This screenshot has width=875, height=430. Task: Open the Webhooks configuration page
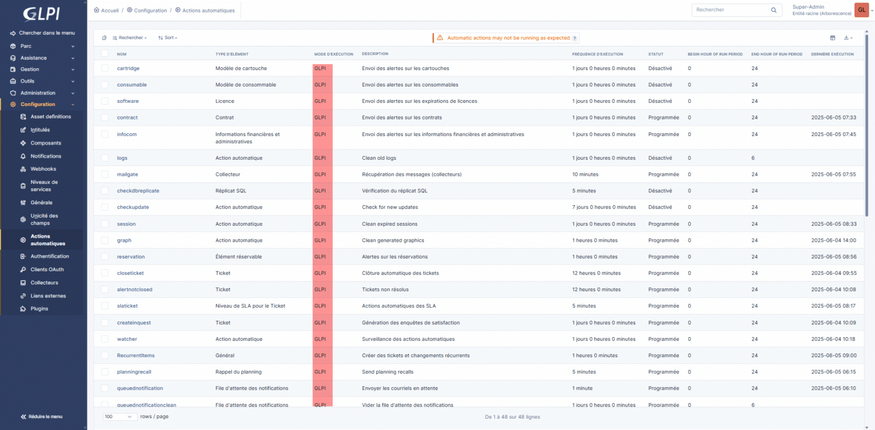(x=43, y=169)
